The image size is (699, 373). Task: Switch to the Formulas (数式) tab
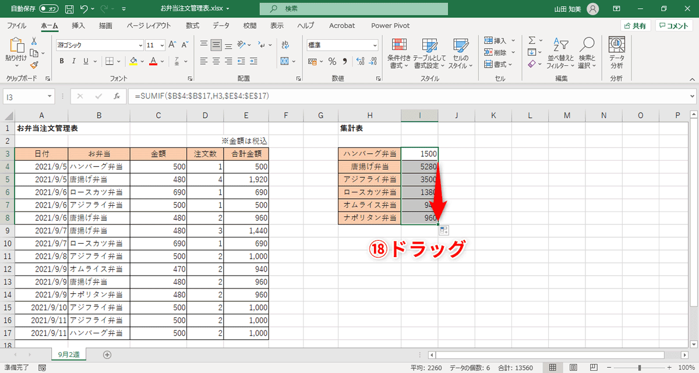(193, 26)
